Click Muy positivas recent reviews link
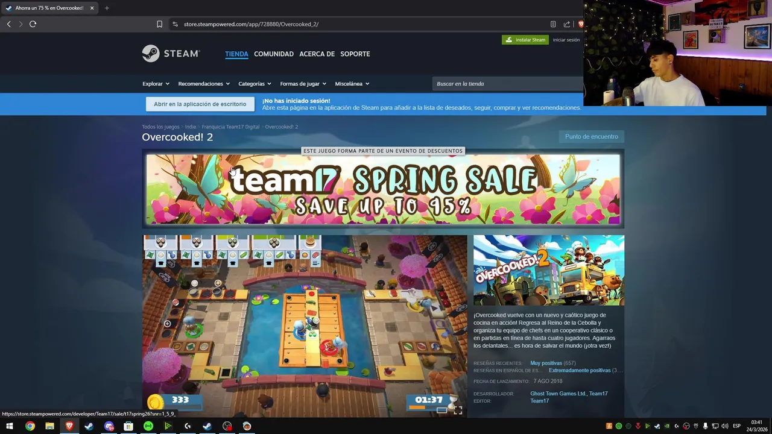 pos(546,363)
